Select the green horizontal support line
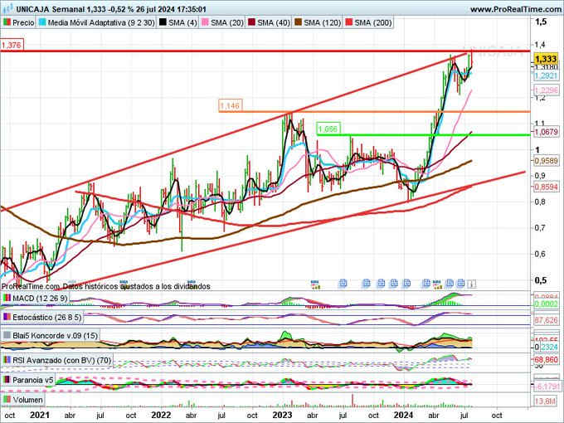This screenshot has height=423, width=564. tap(423, 135)
